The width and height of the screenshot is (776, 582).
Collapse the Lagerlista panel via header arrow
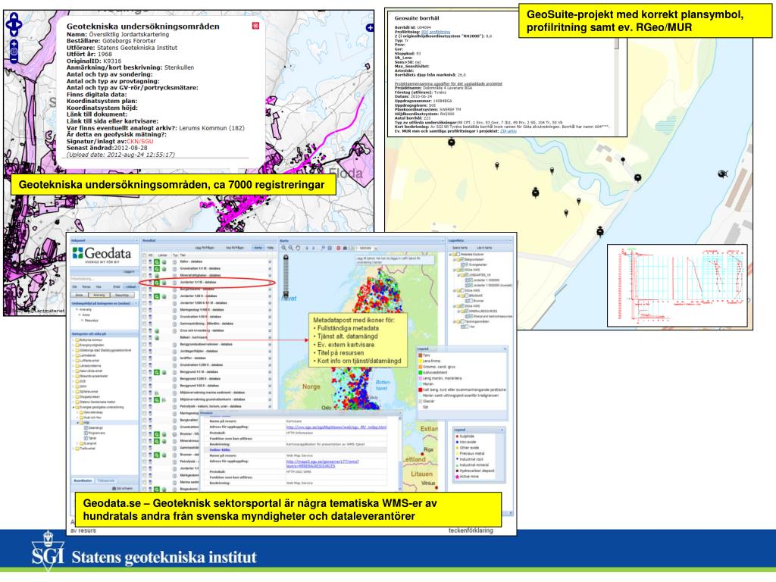[510, 240]
